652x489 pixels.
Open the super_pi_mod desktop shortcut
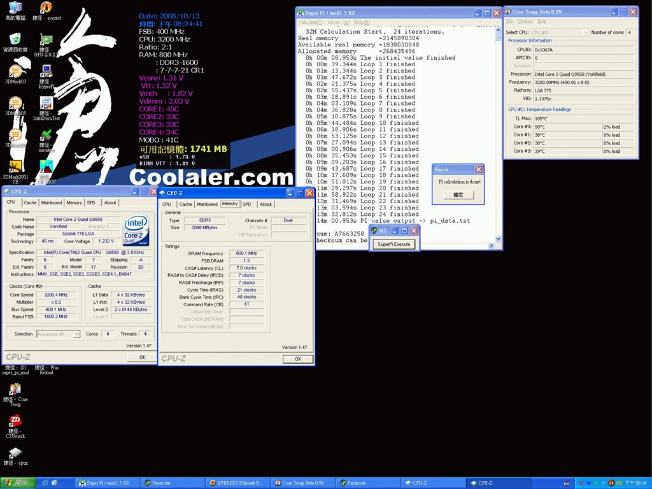click(15, 370)
